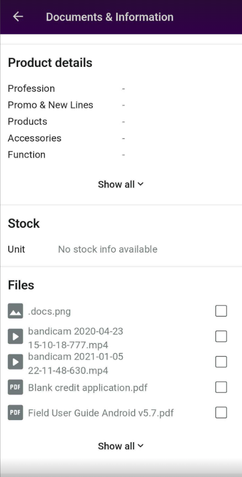242x477 pixels.
Task: Click PDF icon for Field User Guide
Action: click(x=15, y=413)
